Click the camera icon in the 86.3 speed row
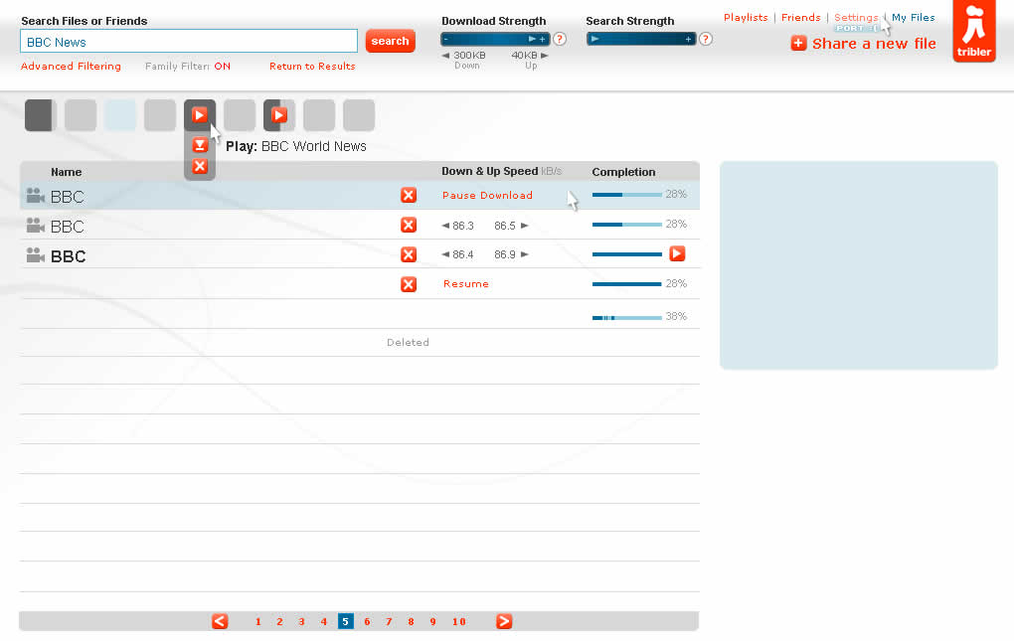The height and width of the screenshot is (641, 1014). coord(36,225)
